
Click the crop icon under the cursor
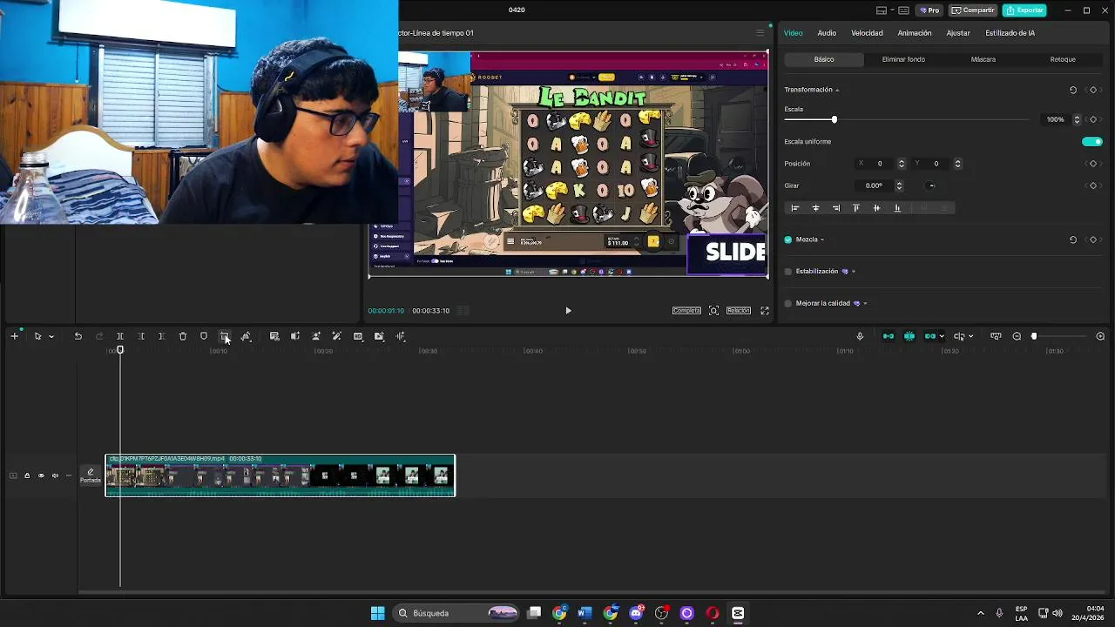tap(225, 336)
